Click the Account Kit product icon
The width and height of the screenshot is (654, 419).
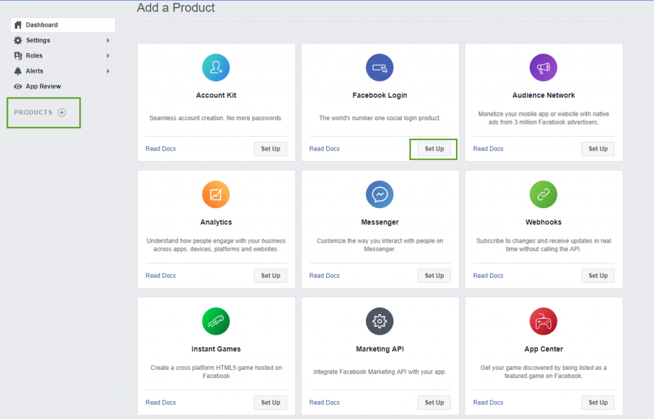click(216, 68)
